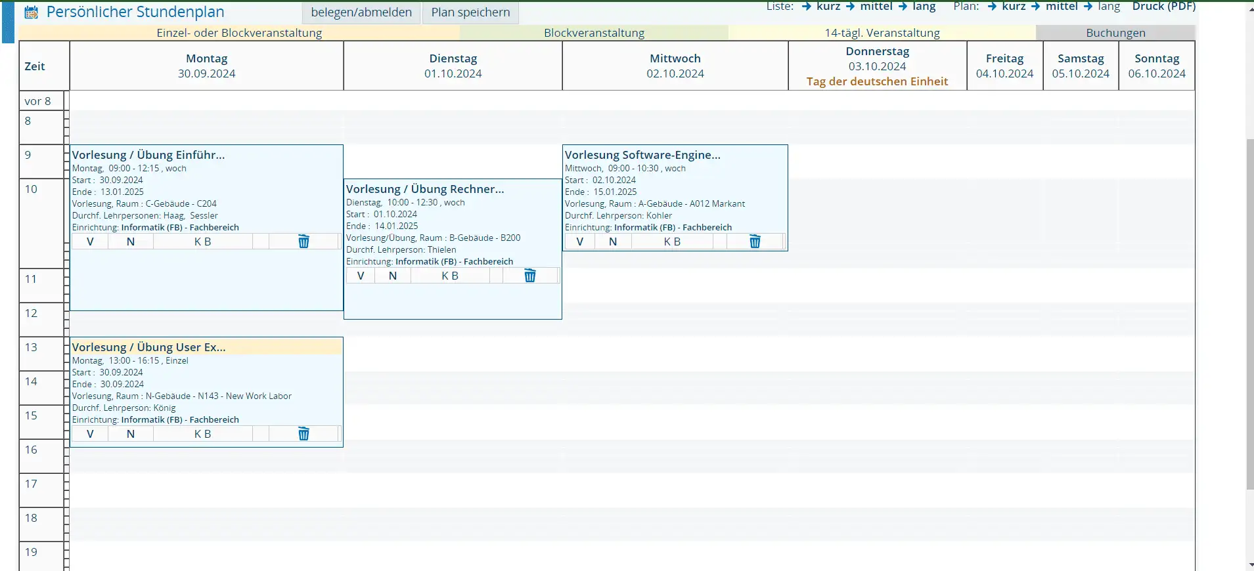Click trash icon for User Ex... course

[303, 434]
